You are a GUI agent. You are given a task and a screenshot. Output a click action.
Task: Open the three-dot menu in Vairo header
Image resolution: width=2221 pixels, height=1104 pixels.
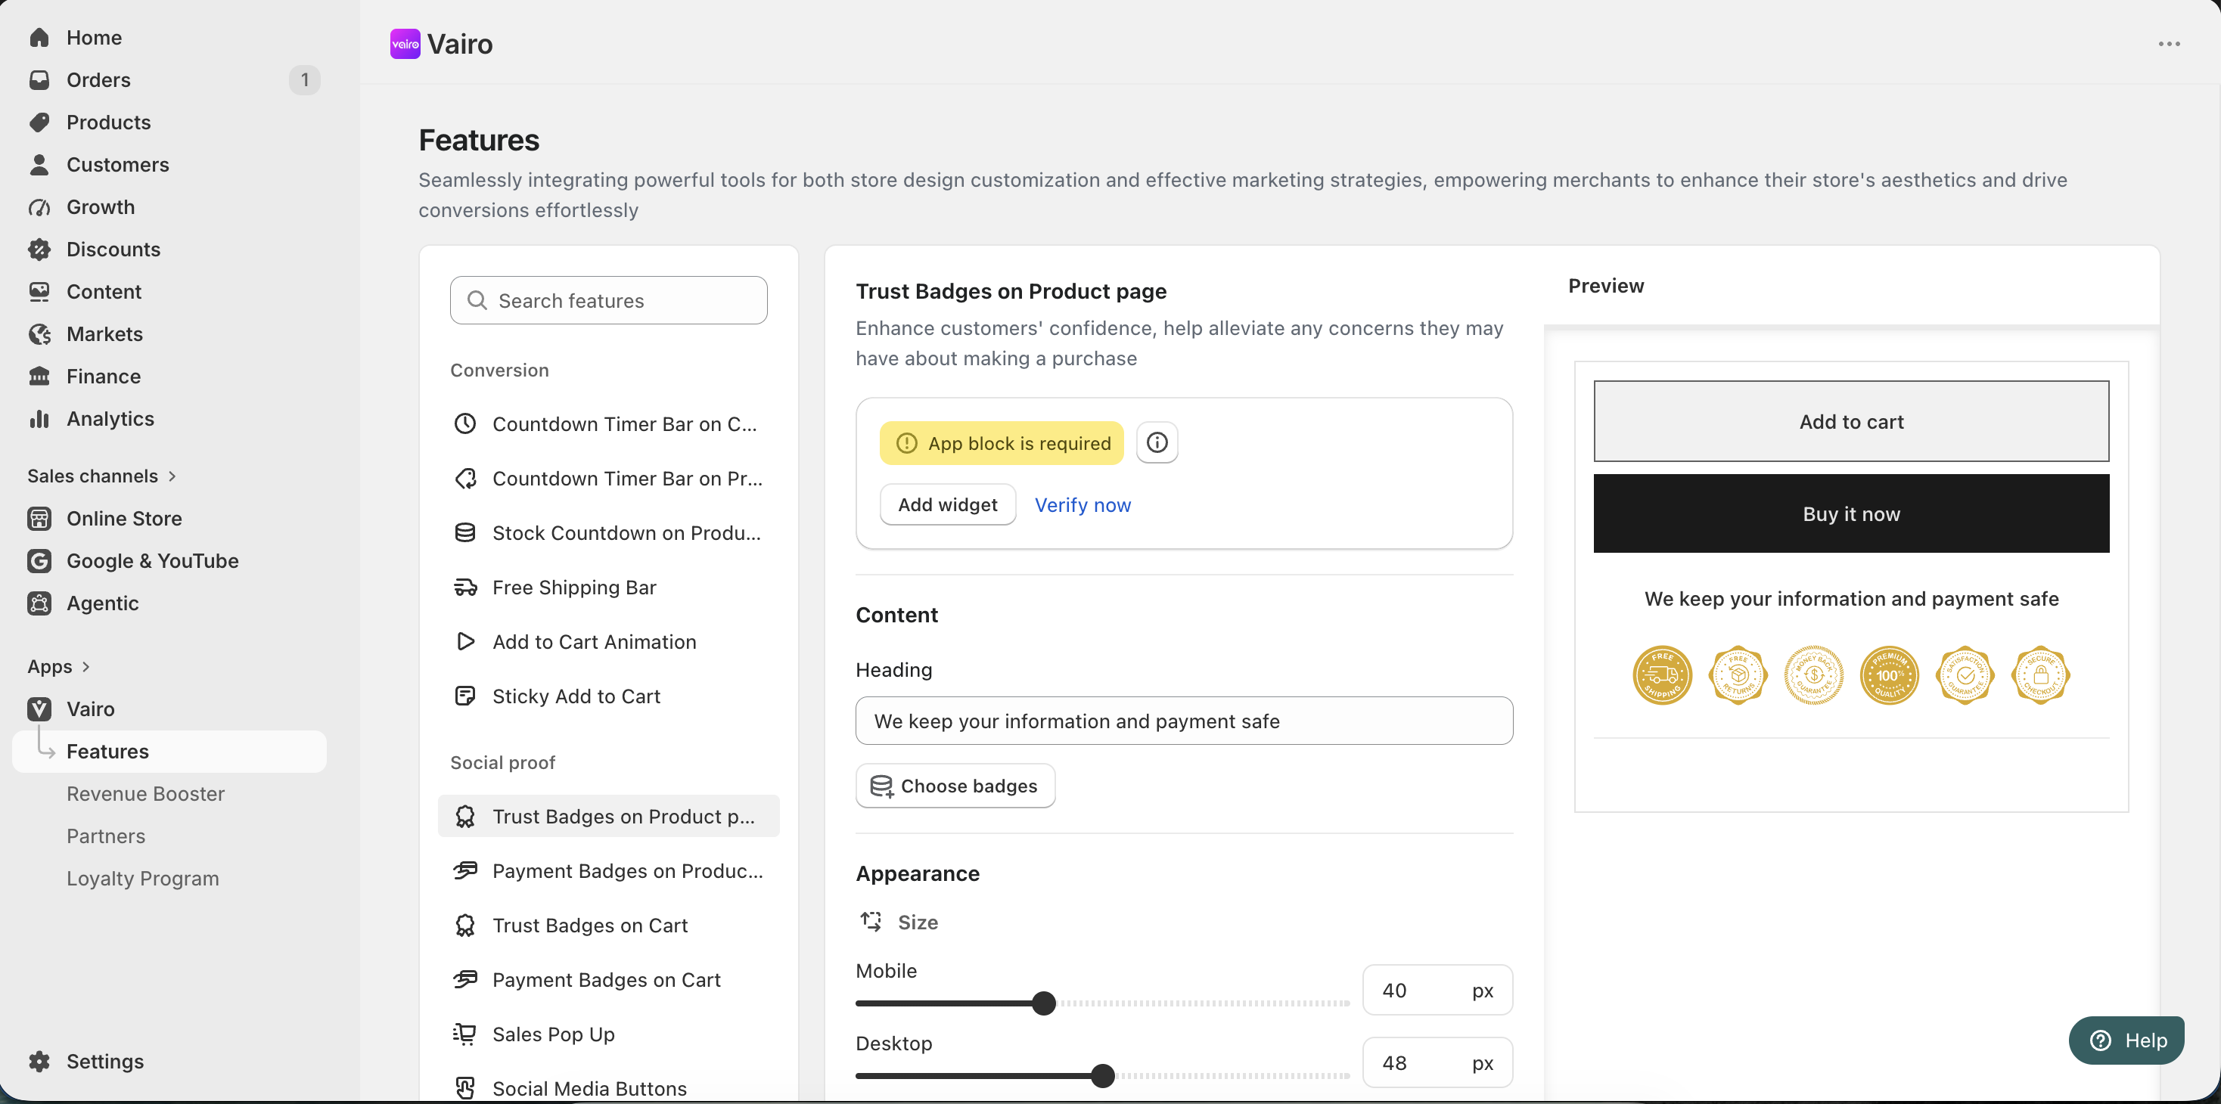[x=2170, y=44]
